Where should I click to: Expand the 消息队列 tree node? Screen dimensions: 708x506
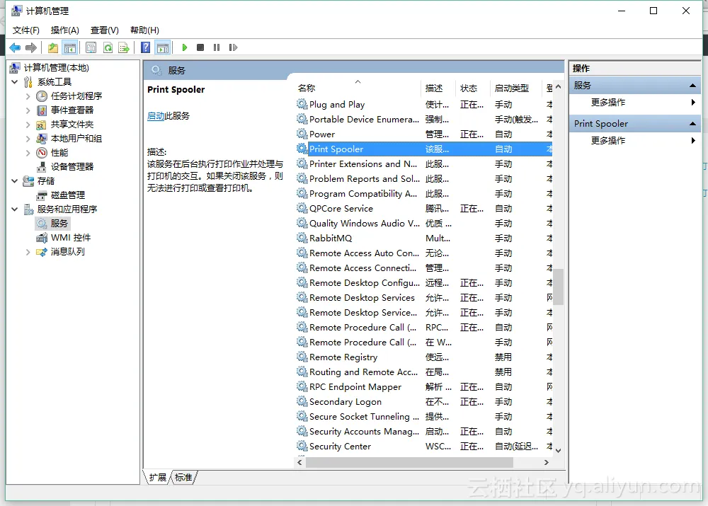28,252
